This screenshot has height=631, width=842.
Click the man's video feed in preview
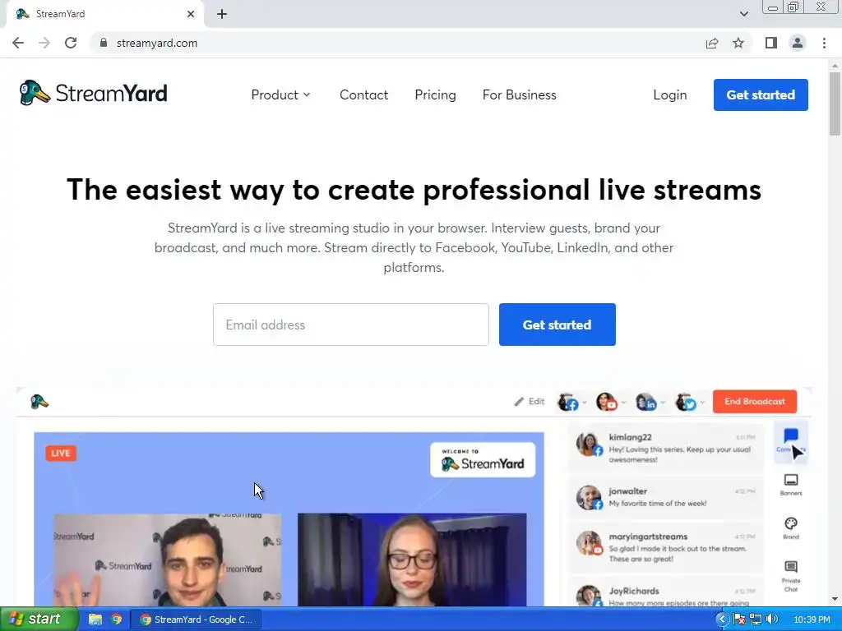tap(167, 560)
